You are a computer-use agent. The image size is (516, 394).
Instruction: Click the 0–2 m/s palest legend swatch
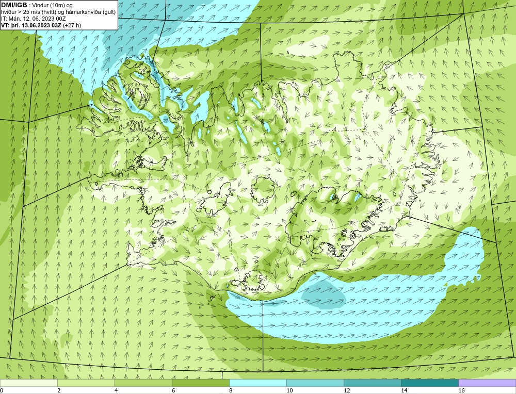pos(28,383)
